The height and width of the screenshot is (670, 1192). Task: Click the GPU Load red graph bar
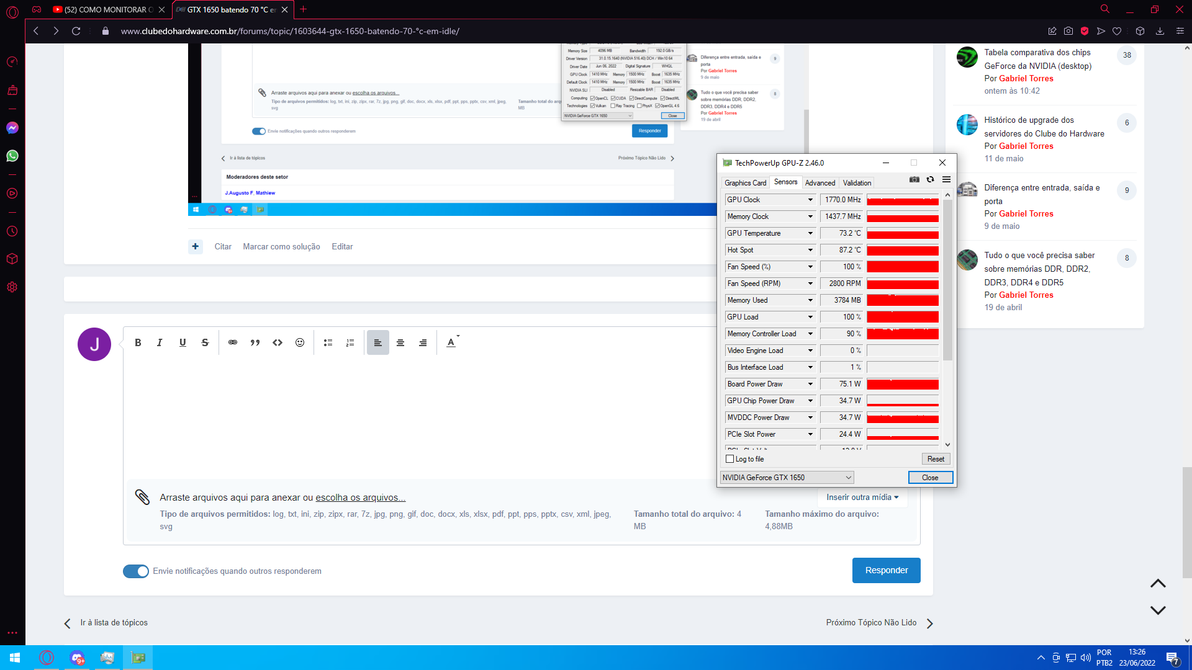(902, 317)
